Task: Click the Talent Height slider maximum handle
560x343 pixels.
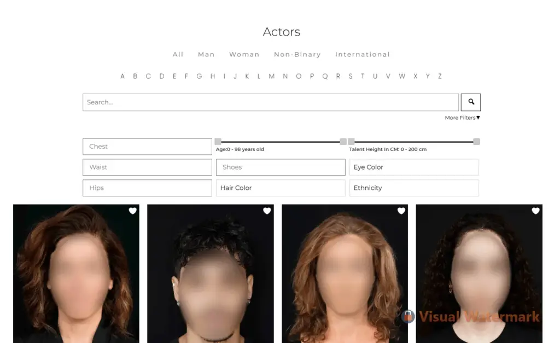Action: point(476,142)
